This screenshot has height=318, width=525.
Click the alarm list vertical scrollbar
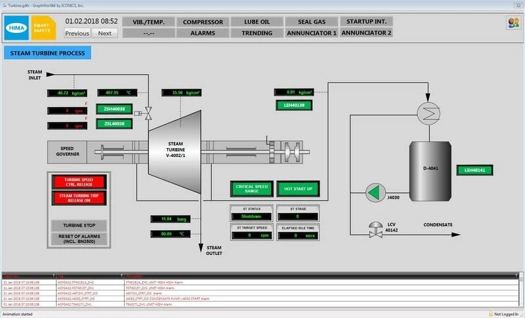(x=521, y=290)
